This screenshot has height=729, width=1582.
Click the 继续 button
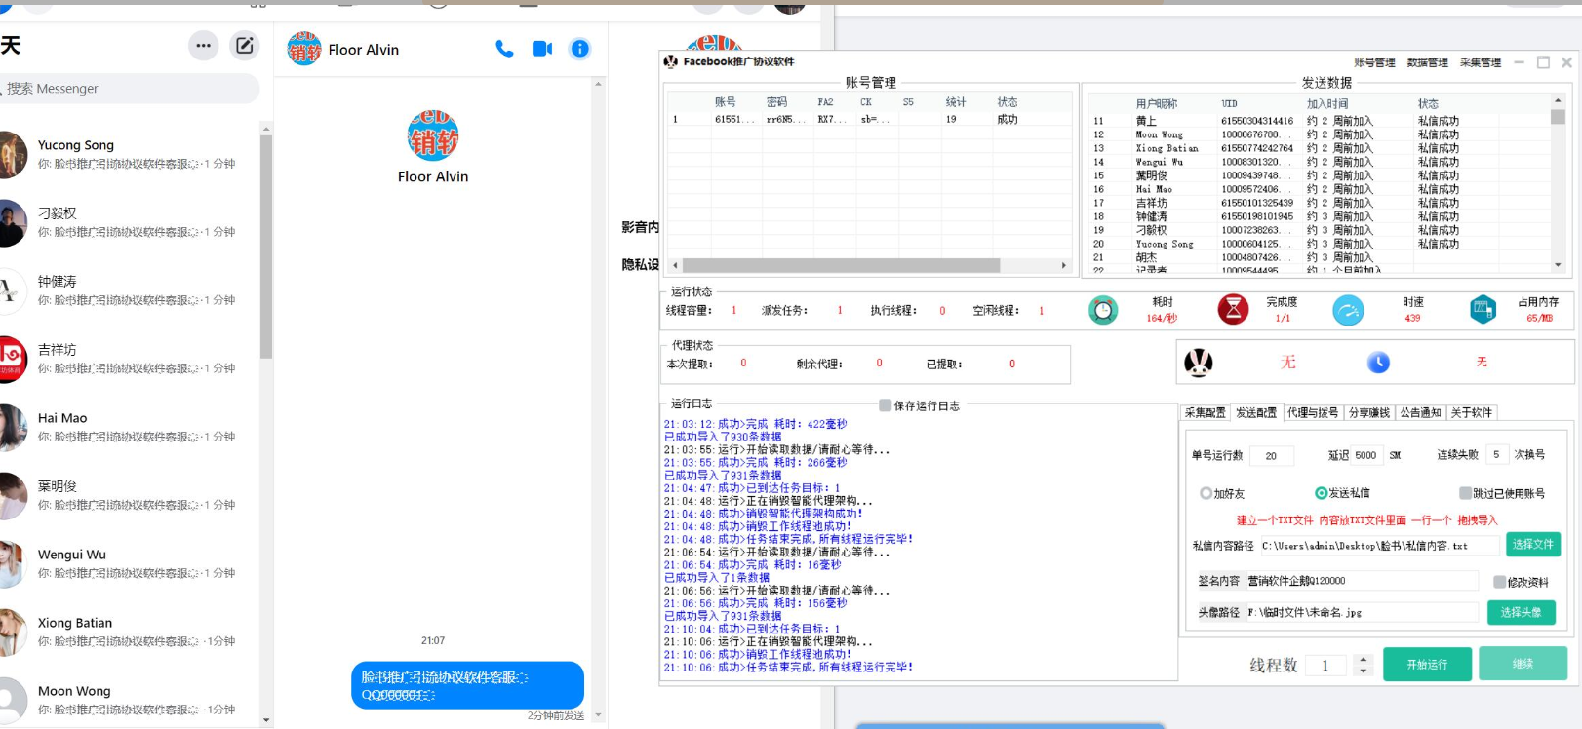(1523, 664)
